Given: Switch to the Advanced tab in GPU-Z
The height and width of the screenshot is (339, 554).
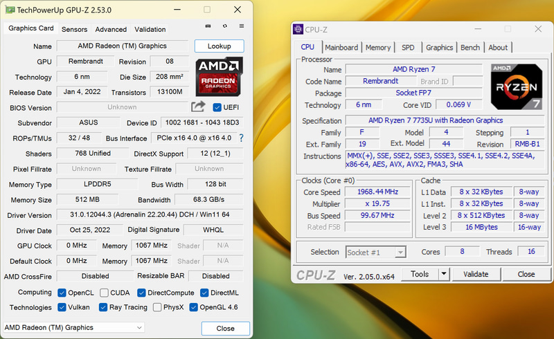Looking at the screenshot, I should click(111, 29).
